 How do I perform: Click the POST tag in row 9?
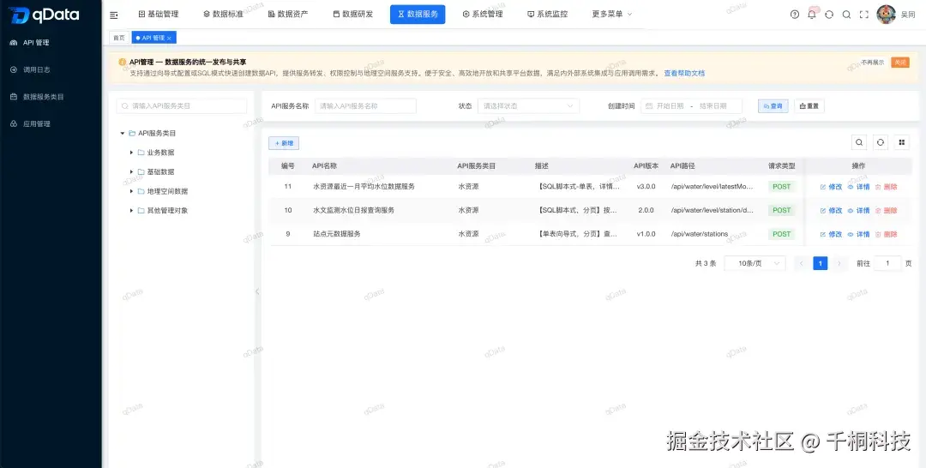coord(781,234)
